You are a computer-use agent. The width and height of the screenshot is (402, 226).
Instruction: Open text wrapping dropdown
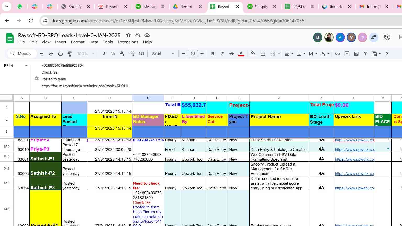pyautogui.click(x=313, y=54)
